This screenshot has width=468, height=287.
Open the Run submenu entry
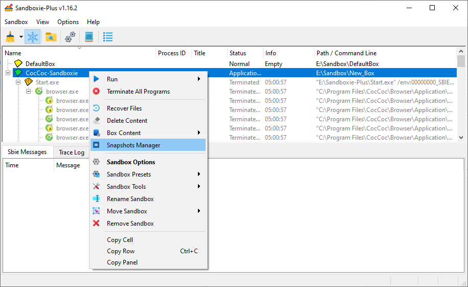pyautogui.click(x=148, y=79)
